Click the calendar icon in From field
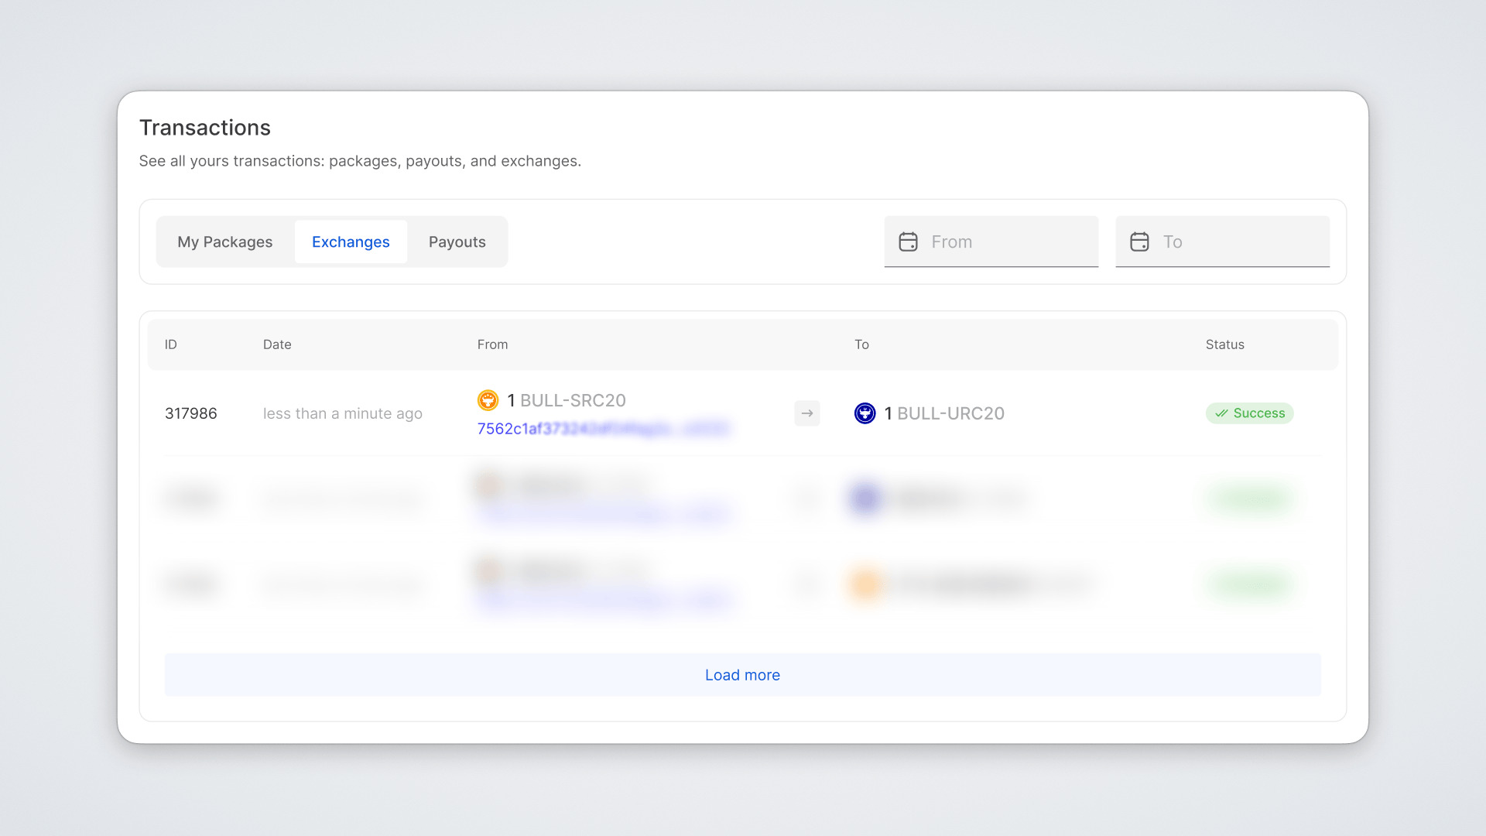The image size is (1486, 836). tap(908, 242)
